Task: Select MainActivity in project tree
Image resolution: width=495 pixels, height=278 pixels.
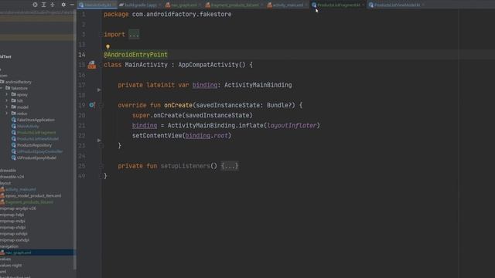Action: click(x=28, y=126)
